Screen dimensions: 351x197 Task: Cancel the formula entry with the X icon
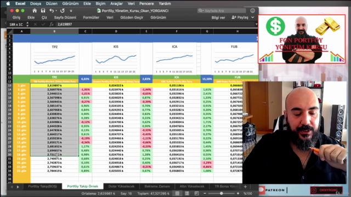coord(35,24)
